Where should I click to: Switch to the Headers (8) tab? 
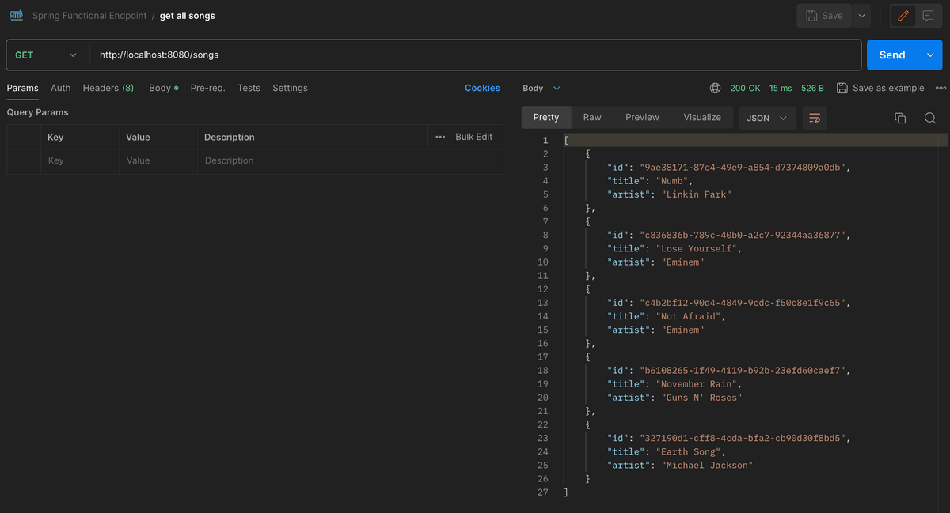point(108,88)
